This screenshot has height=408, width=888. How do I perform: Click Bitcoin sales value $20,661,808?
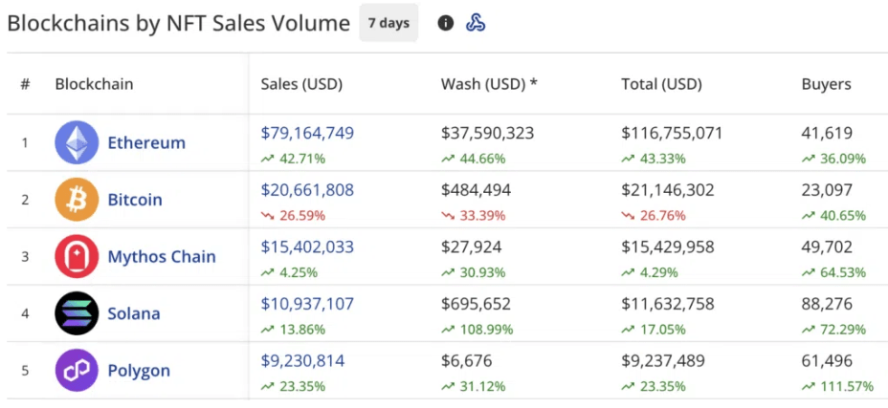(307, 190)
